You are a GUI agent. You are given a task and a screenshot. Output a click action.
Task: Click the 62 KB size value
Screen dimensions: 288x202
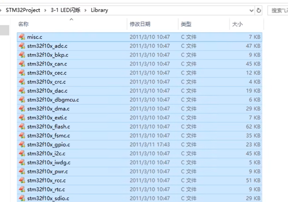[253, 127]
